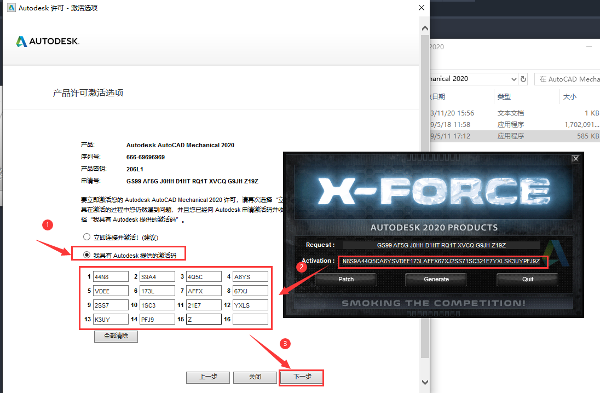Select the 文本文档 1 KB file row
The height and width of the screenshot is (393, 600).
[515, 113]
